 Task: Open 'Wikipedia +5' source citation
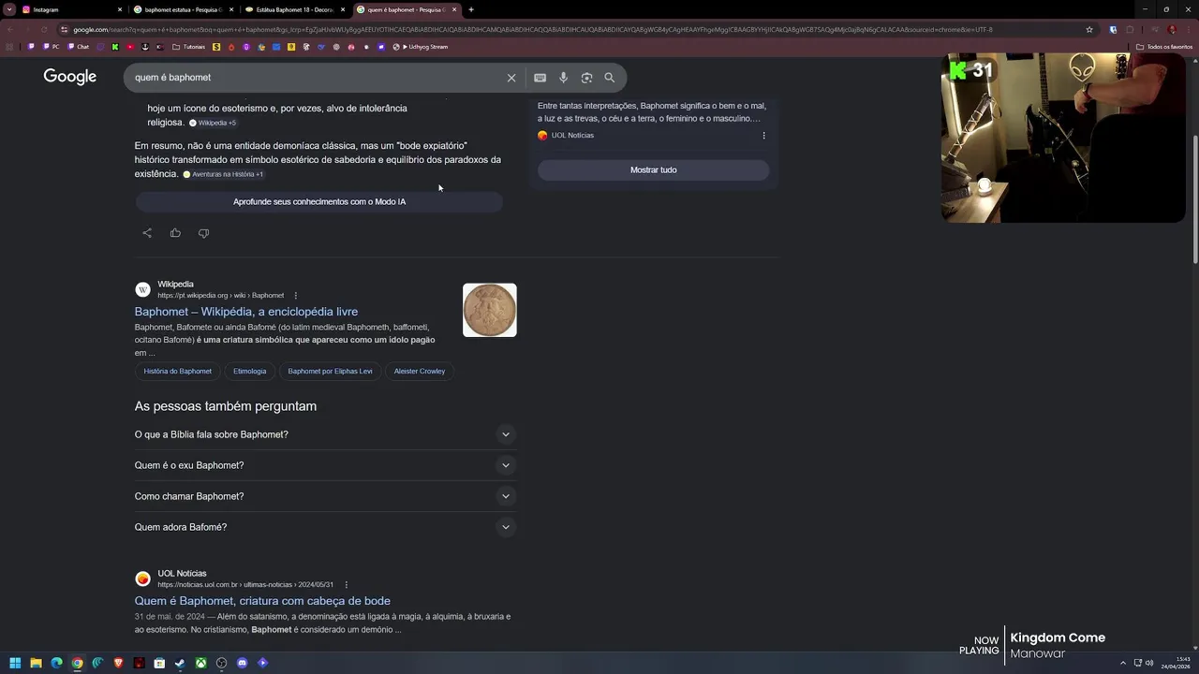pyautogui.click(x=213, y=123)
